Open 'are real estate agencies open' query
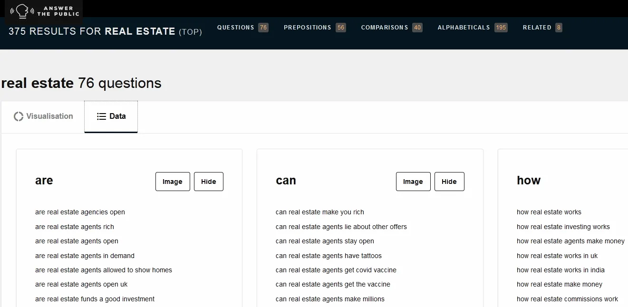The width and height of the screenshot is (628, 307). [x=80, y=212]
